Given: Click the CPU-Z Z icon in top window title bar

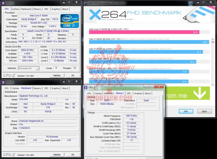Looking at the screenshot, I should pyautogui.click(x=3, y=3).
